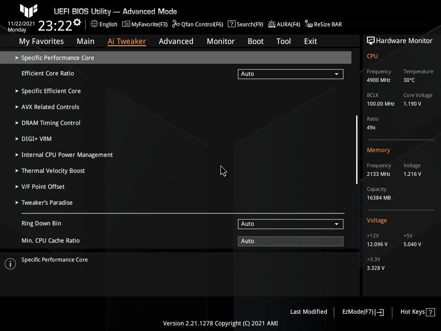
Task: Switch to My Favorites tab
Action: click(x=41, y=41)
